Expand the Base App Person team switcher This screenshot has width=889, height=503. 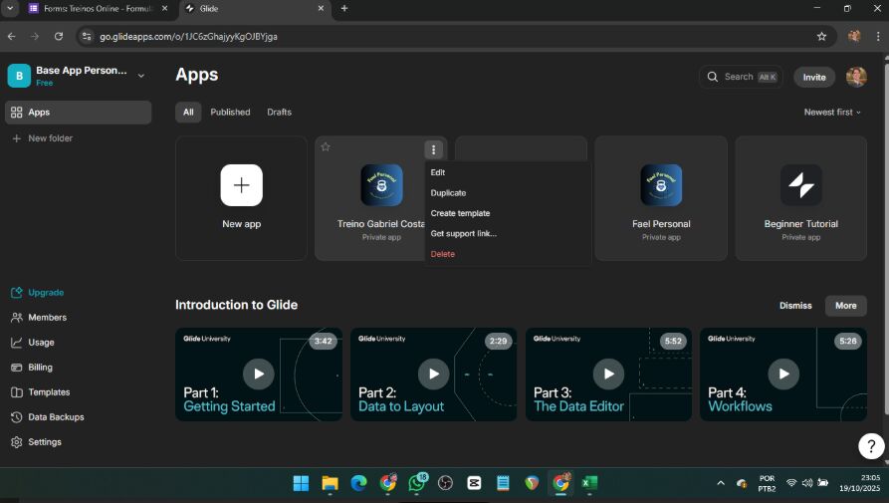(x=141, y=76)
